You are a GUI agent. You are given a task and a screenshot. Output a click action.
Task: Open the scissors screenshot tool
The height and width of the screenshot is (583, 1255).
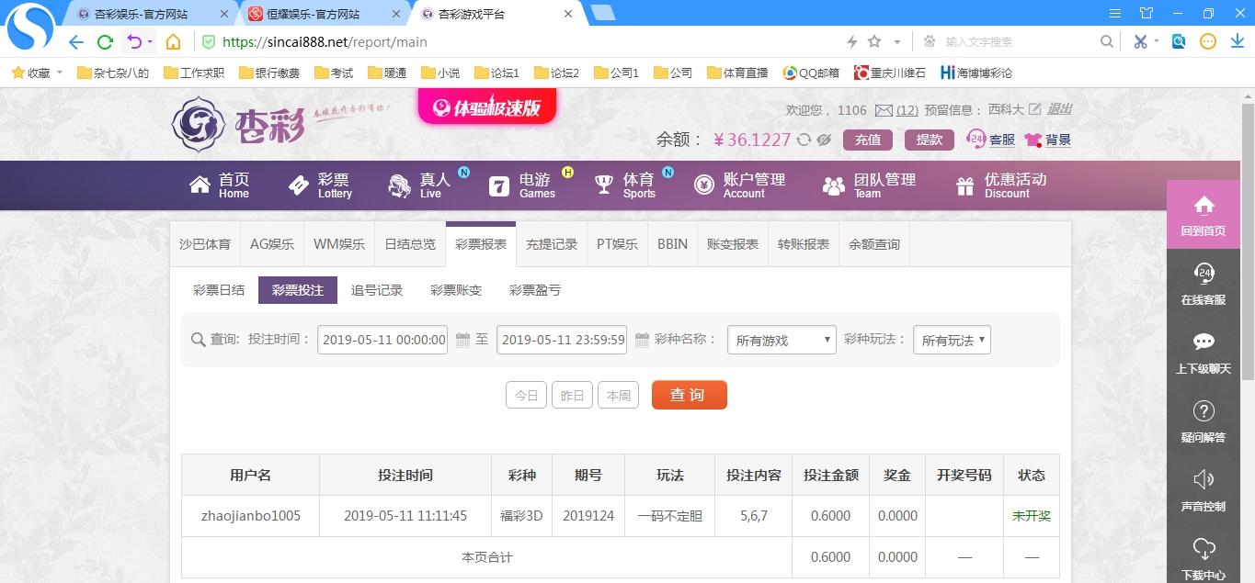click(1140, 41)
